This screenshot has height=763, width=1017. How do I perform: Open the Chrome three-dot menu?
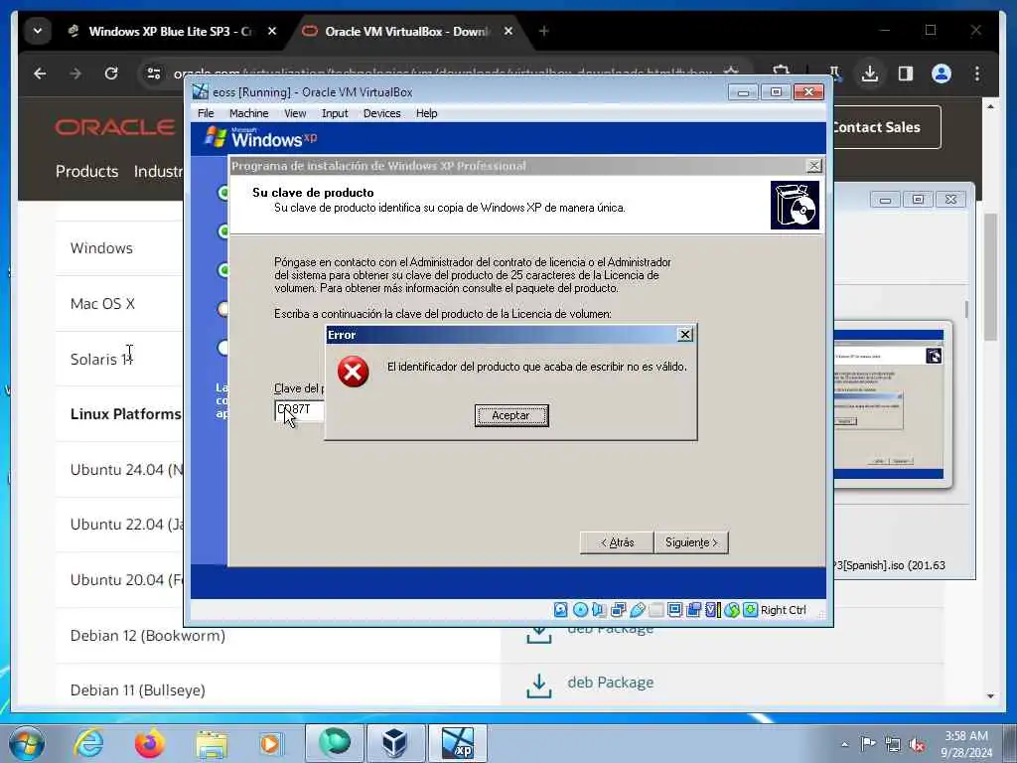point(977,74)
